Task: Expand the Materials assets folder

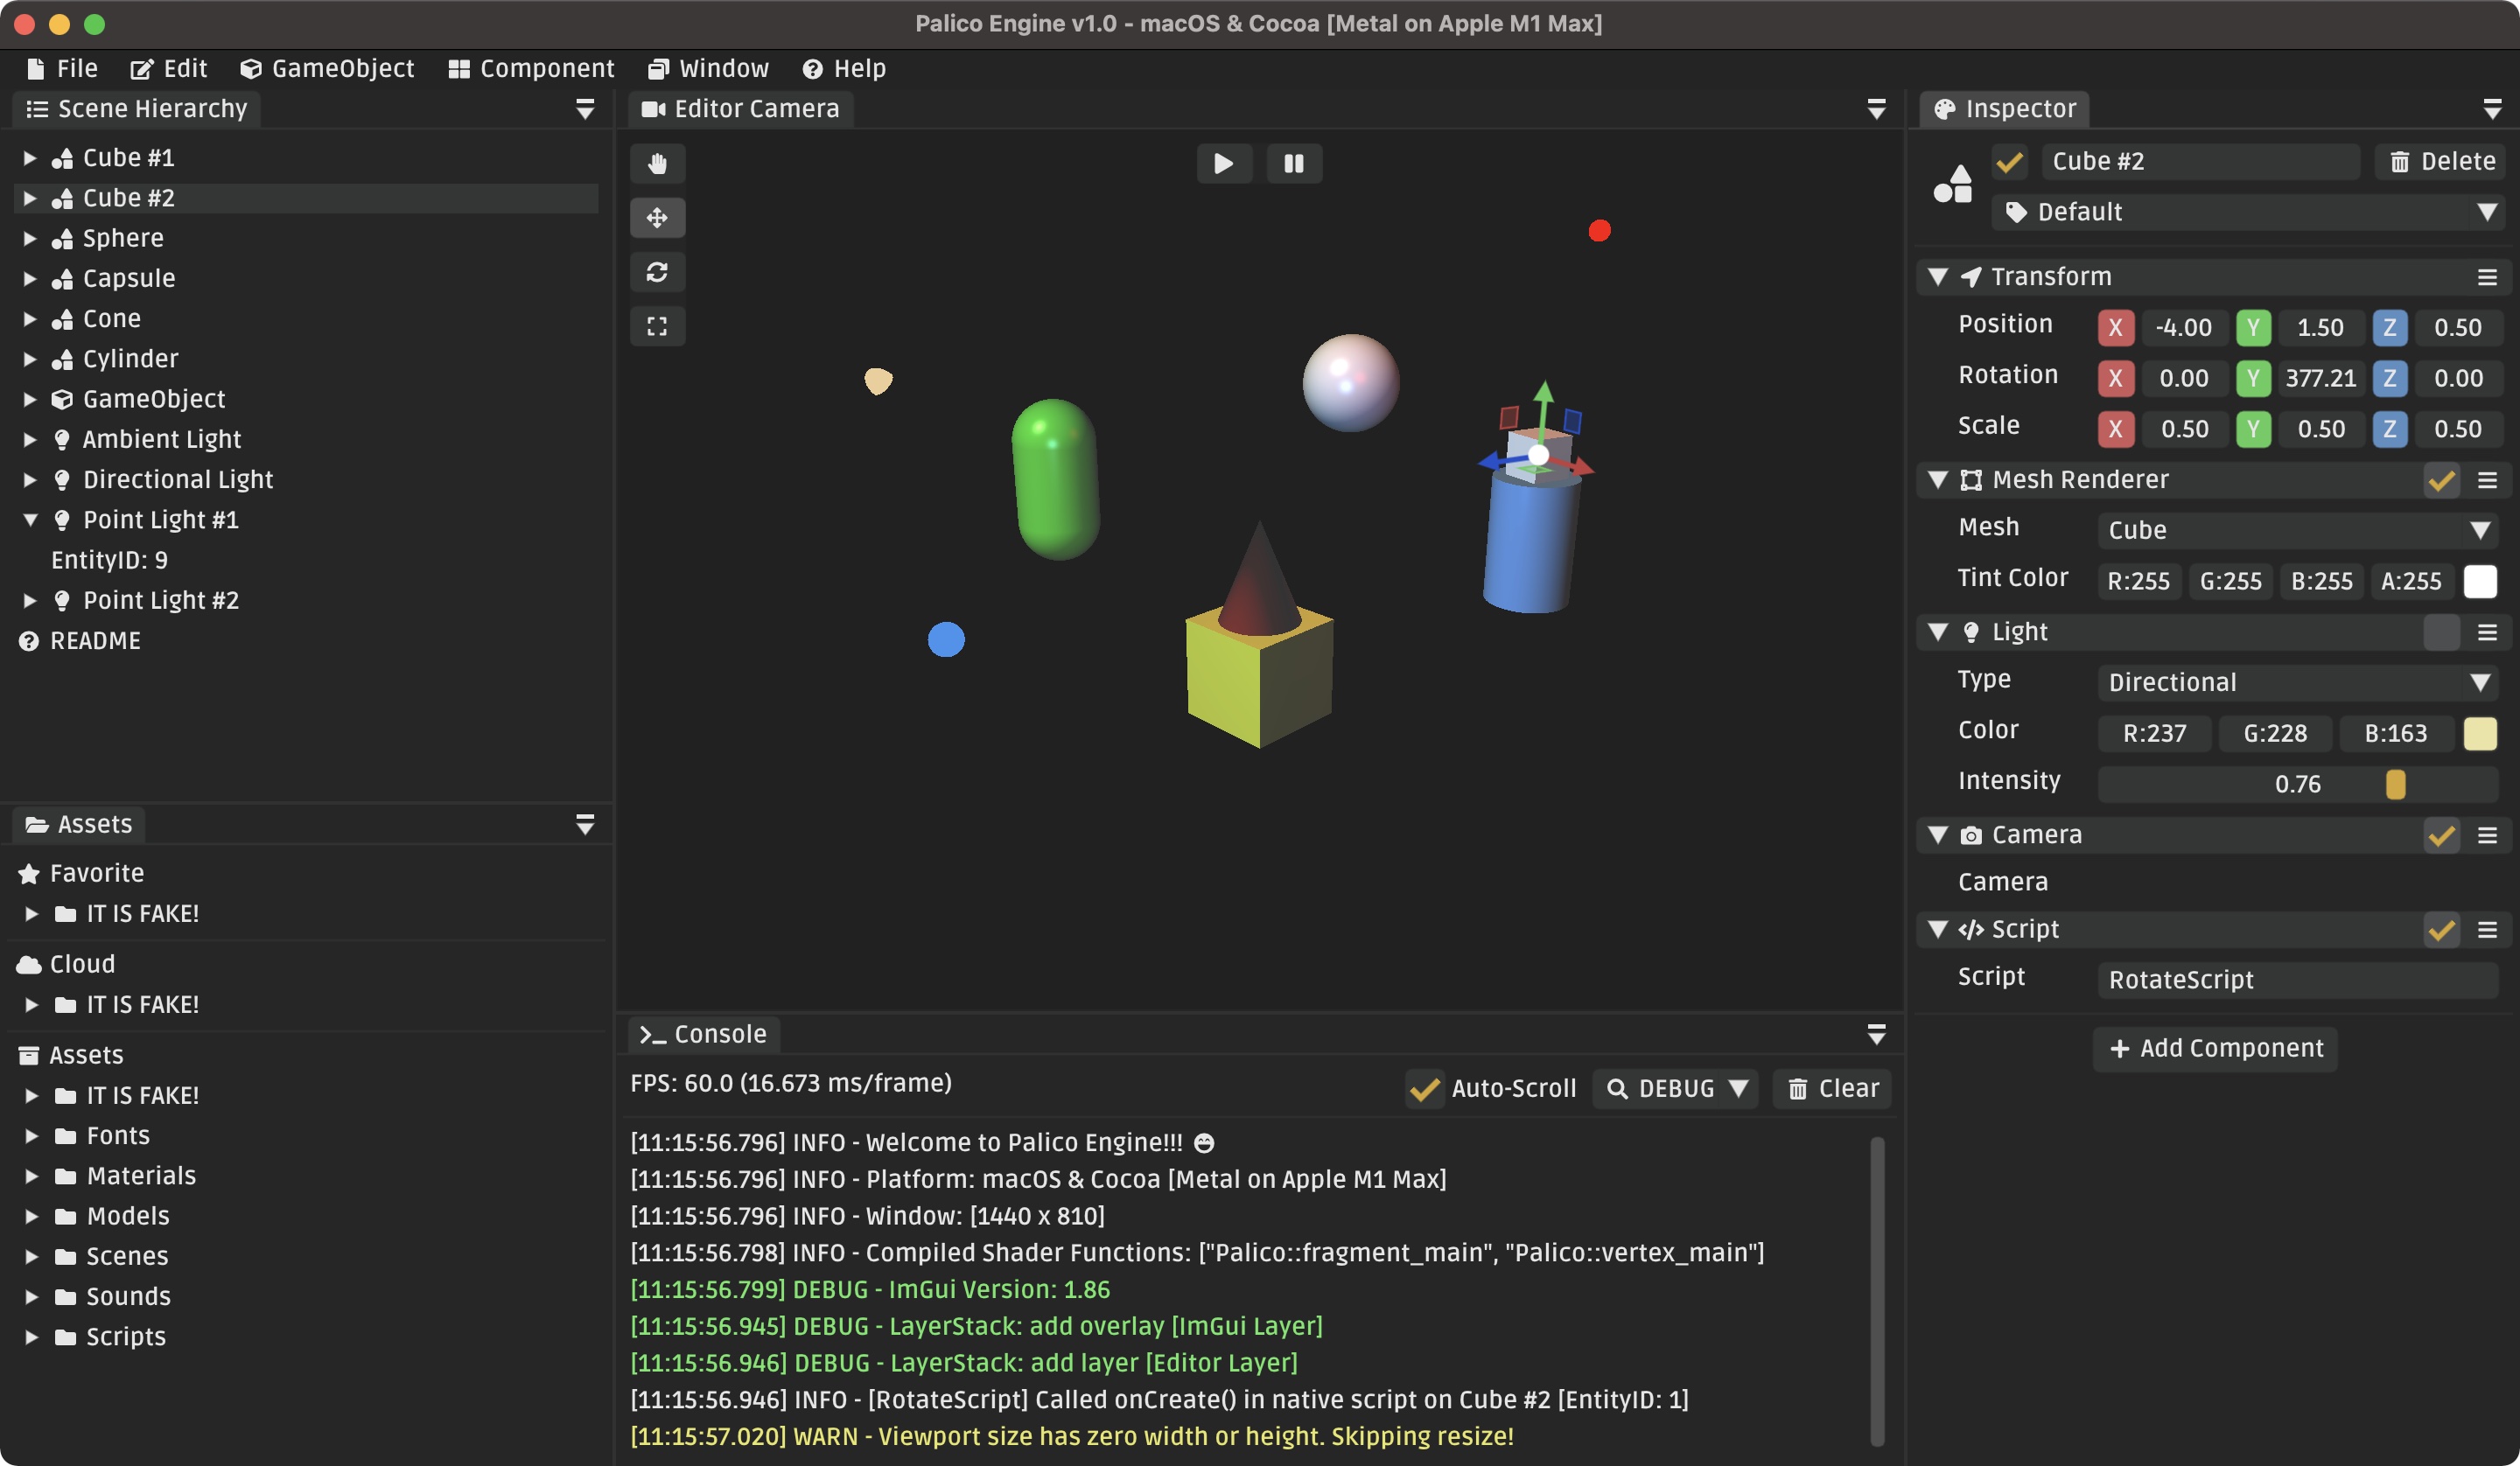Action: coord(32,1176)
